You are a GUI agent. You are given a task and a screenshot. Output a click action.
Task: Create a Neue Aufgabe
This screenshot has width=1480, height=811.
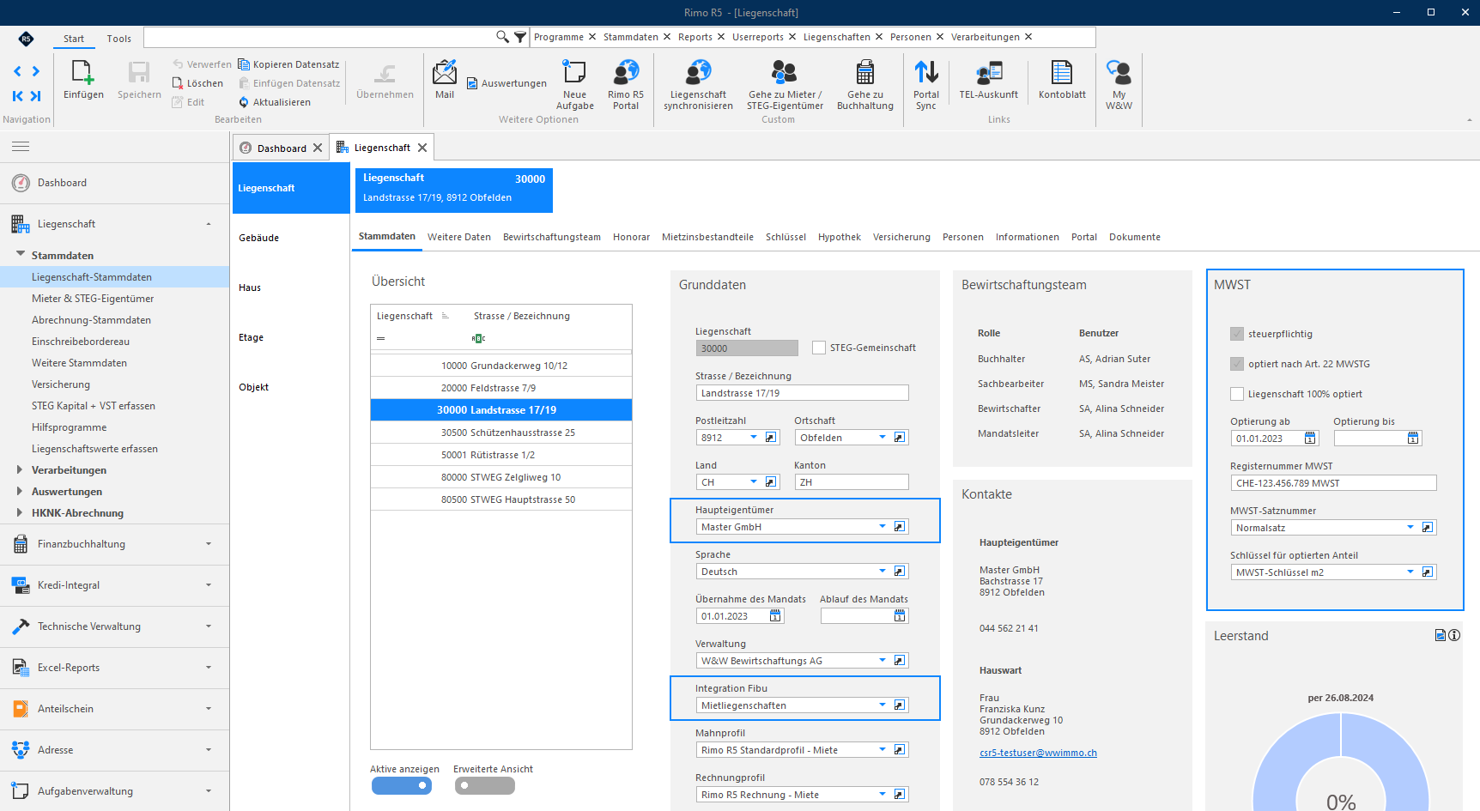574,85
